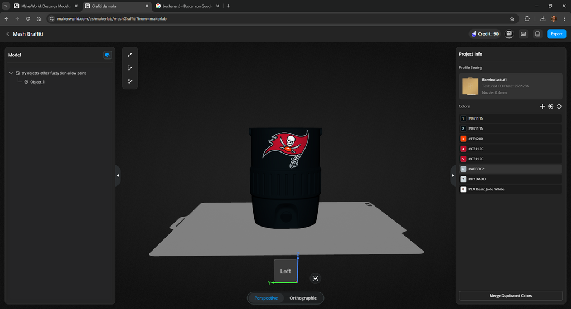This screenshot has width=571, height=309.
Task: Bookmark this page with the star icon
Action: (x=512, y=18)
